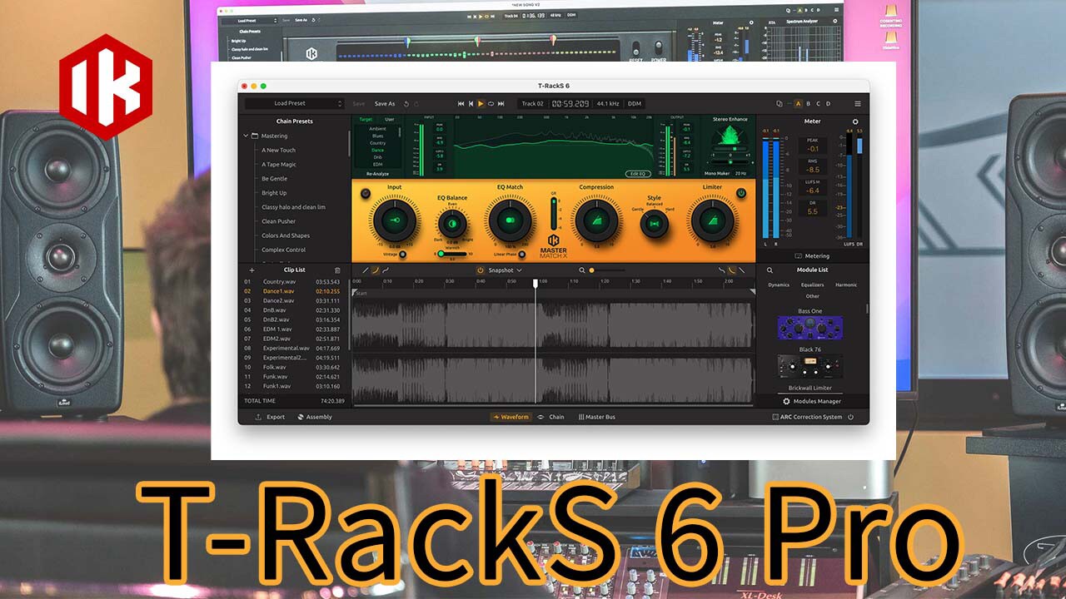Click the Mastering folder icon
The height and width of the screenshot is (599, 1066).
tap(256, 136)
